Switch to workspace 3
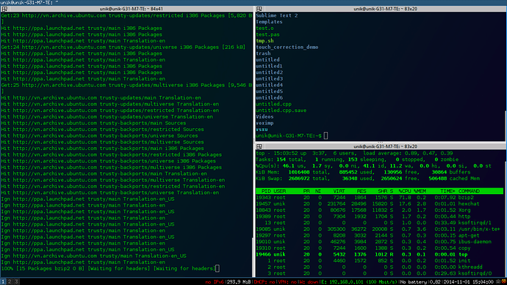Viewport: 507px width, 285px height. tap(16, 282)
